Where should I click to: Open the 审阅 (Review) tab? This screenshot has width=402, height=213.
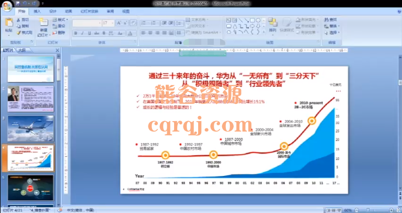110,11
